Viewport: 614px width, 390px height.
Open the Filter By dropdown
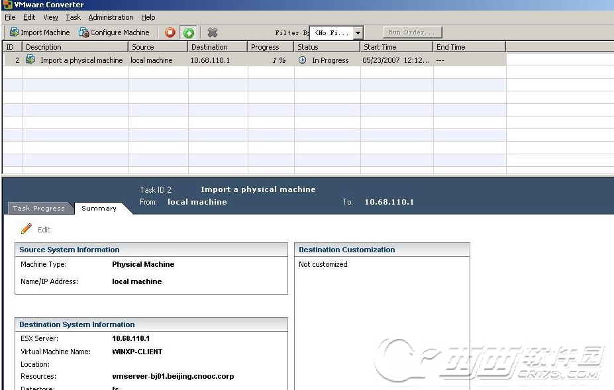click(x=358, y=32)
